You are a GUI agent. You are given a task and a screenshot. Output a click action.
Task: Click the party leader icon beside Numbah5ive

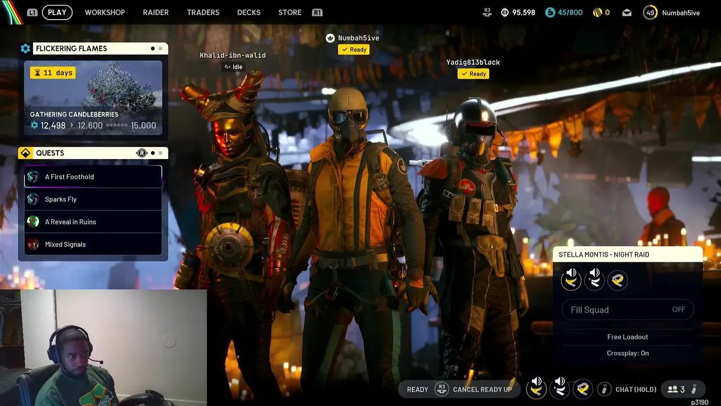point(331,38)
